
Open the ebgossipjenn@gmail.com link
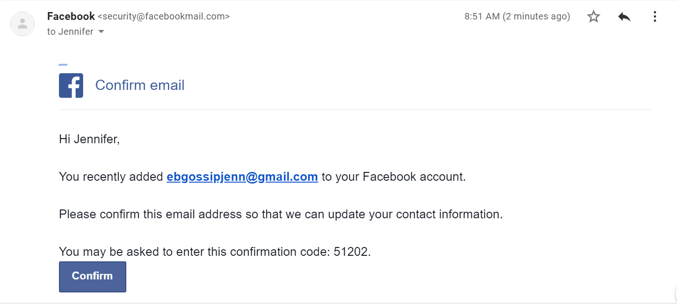pos(242,177)
